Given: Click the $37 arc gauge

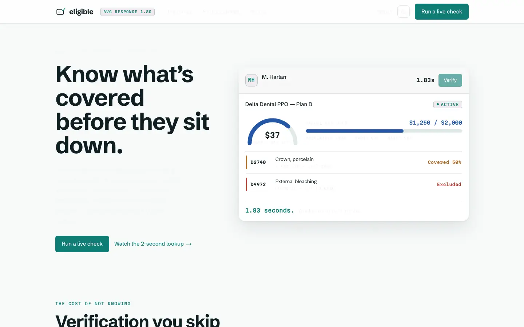Looking at the screenshot, I should pyautogui.click(x=273, y=132).
